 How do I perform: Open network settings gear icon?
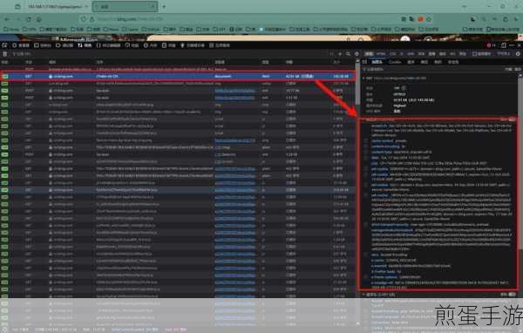pyautogui.click(x=518, y=54)
